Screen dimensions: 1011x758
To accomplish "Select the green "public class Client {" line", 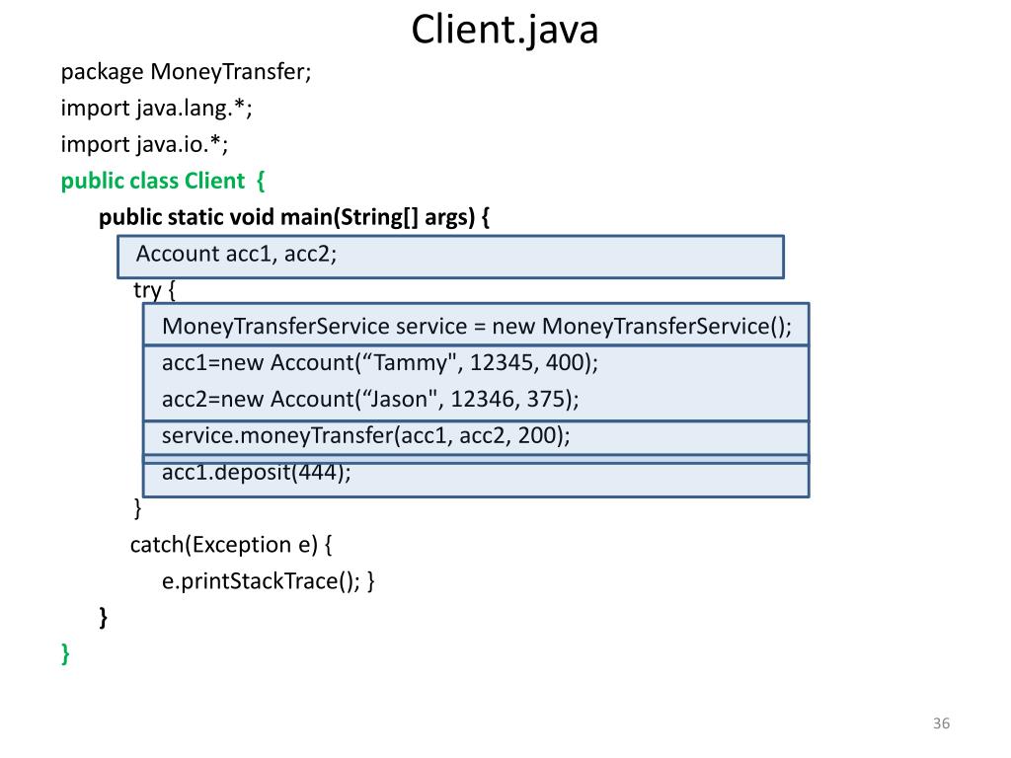I will [x=163, y=182].
